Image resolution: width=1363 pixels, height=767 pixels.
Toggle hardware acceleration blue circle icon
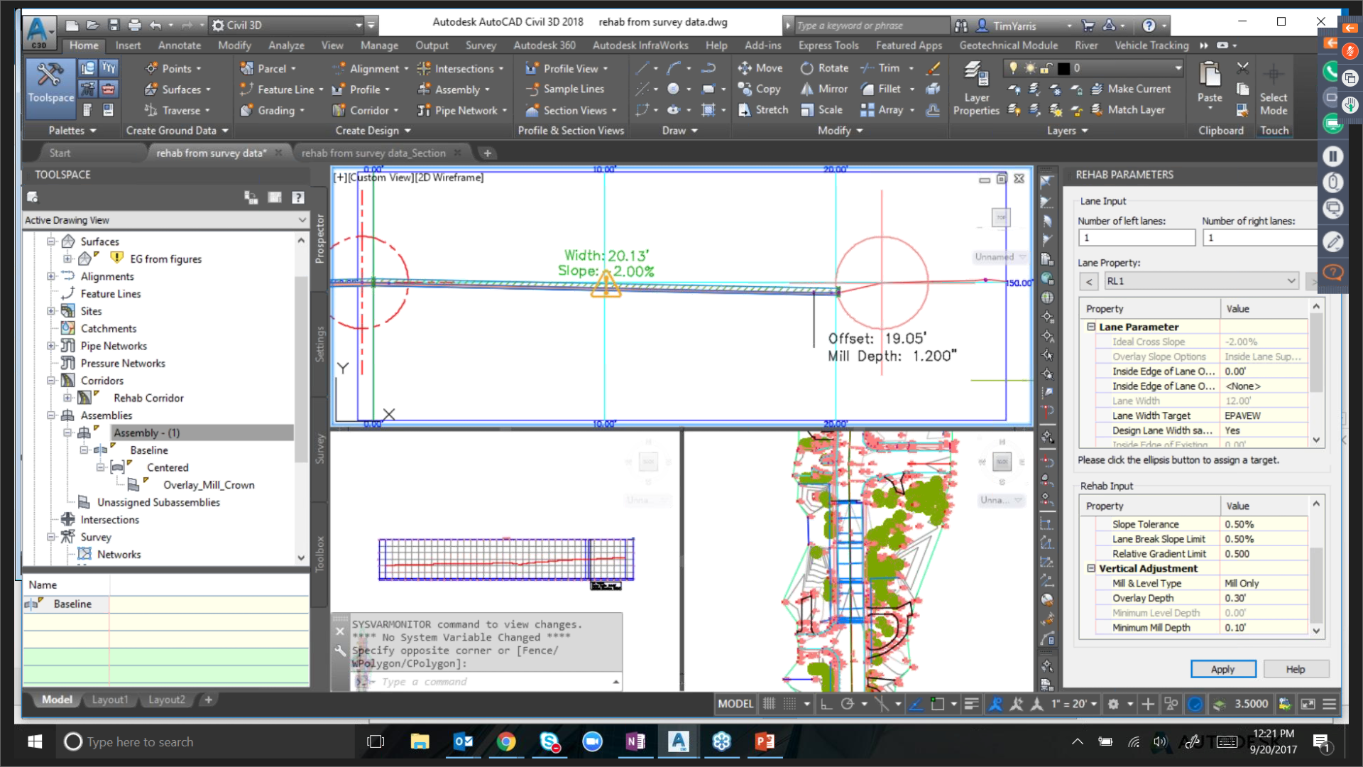click(1195, 704)
